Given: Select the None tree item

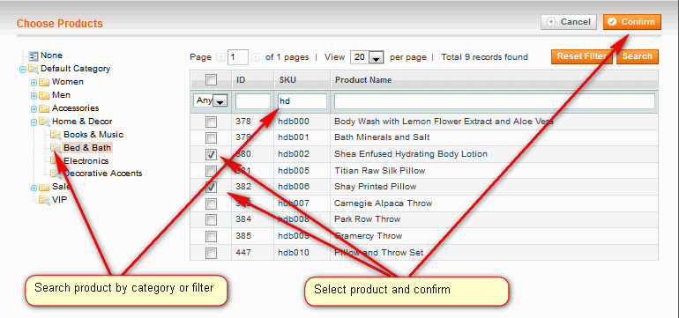Looking at the screenshot, I should (x=51, y=55).
